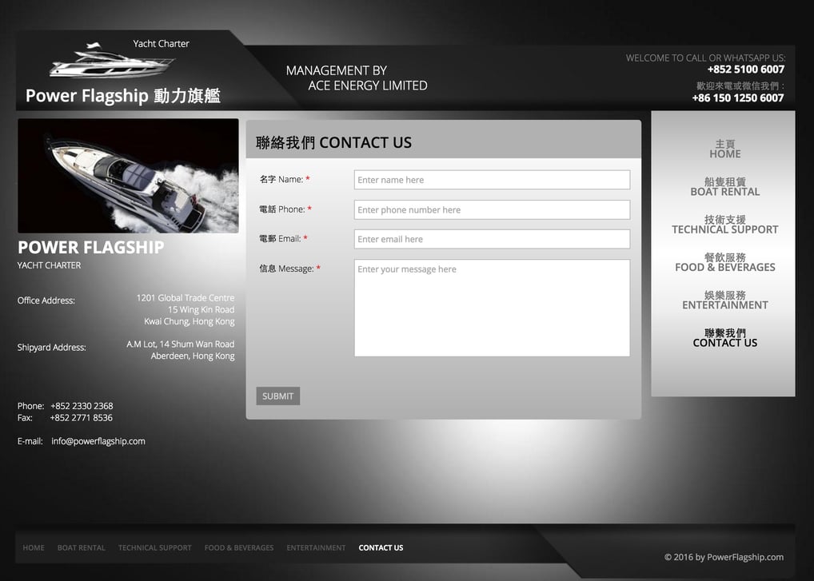Open 娛樂服務 ENTERTAINMENT in sidebar
The height and width of the screenshot is (581, 814).
[724, 300]
